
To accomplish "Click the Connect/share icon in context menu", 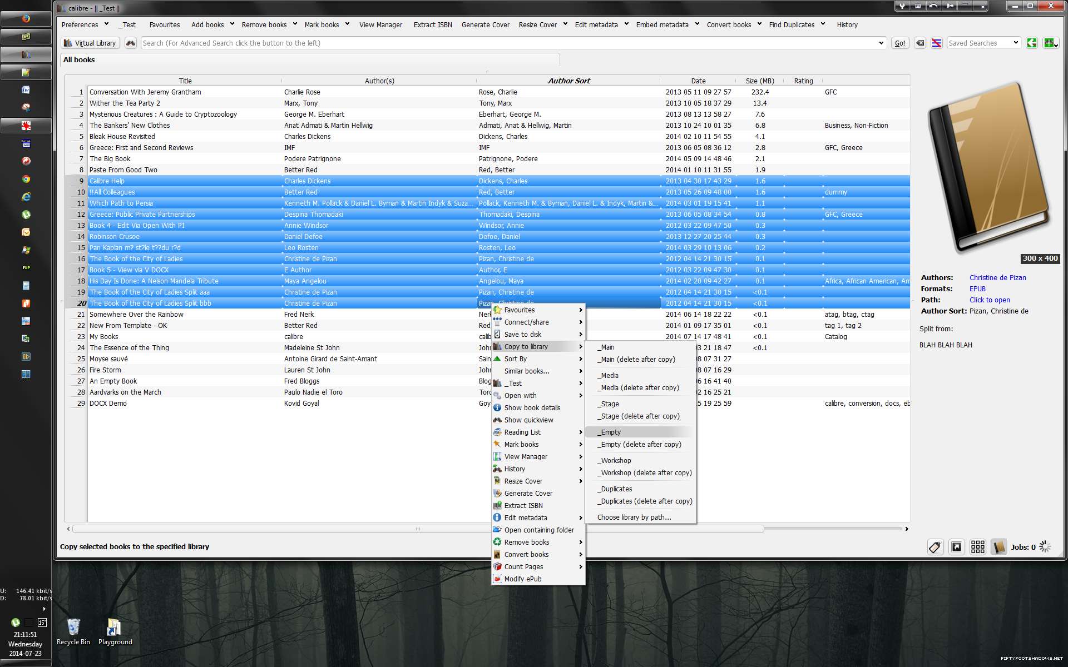I will 497,322.
